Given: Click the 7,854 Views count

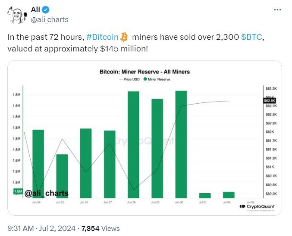Looking at the screenshot, I should pos(101,228).
